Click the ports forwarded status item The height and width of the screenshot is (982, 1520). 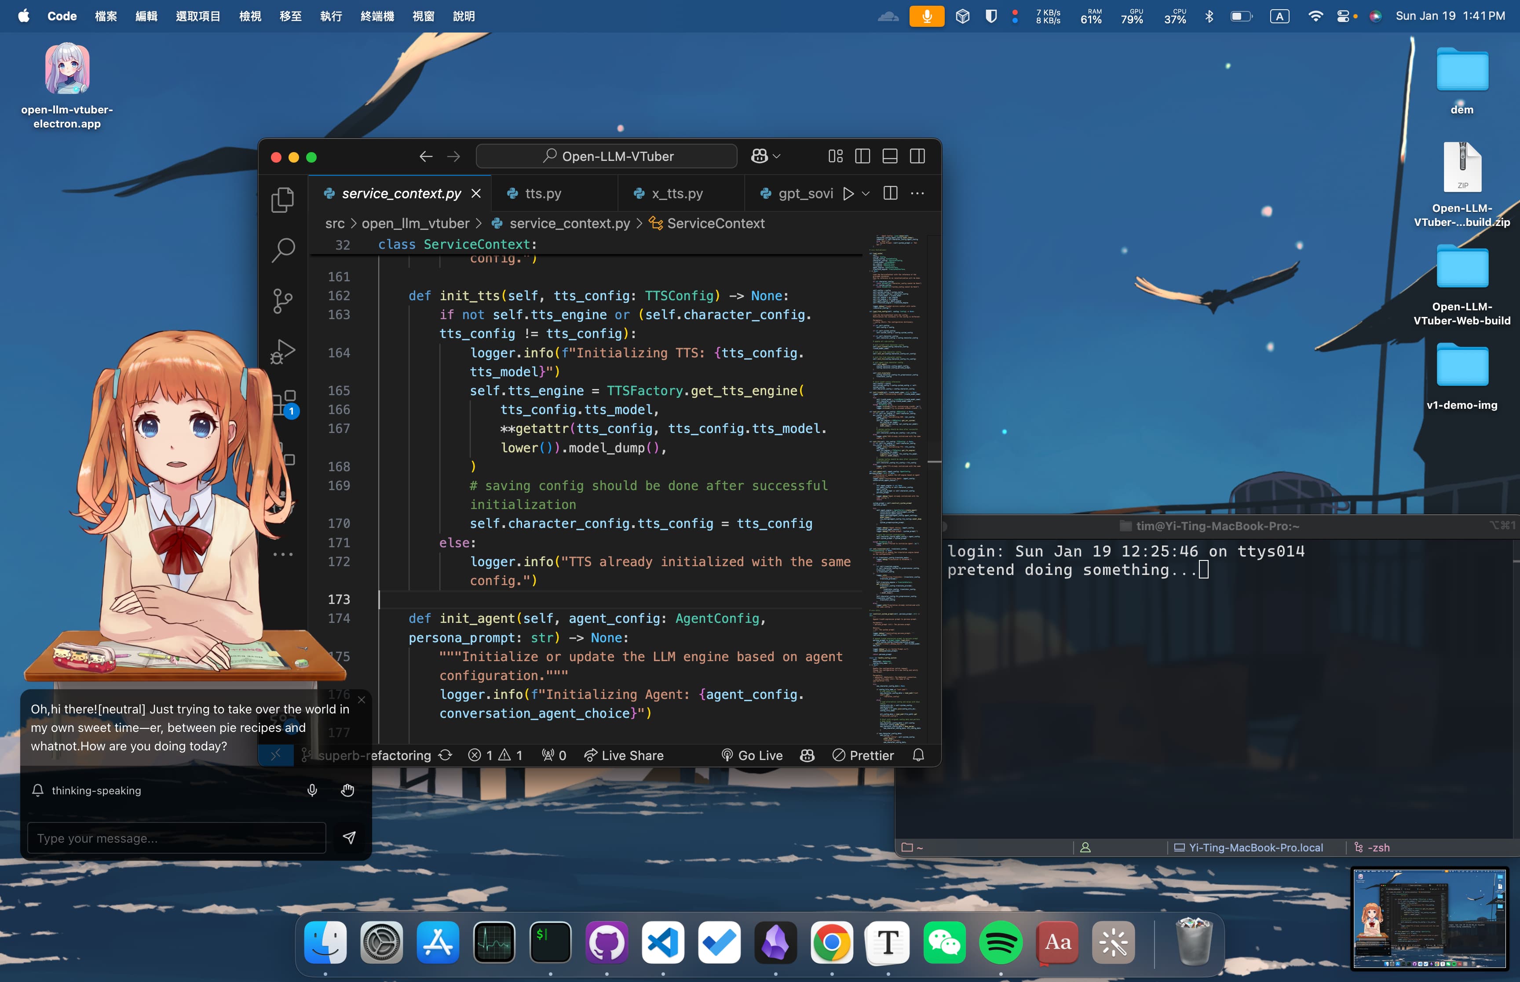click(x=554, y=755)
